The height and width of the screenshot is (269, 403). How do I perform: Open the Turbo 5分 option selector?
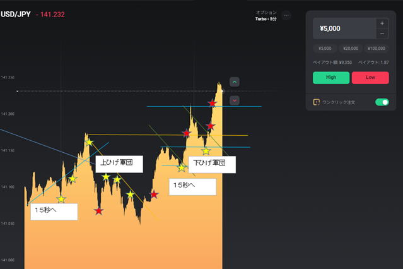[266, 16]
